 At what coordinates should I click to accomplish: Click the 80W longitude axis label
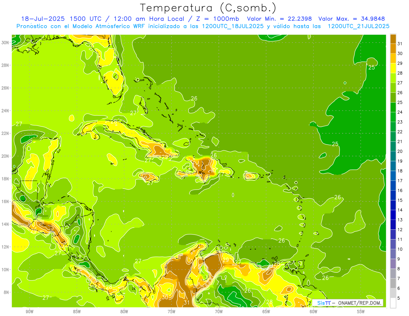point(124,311)
